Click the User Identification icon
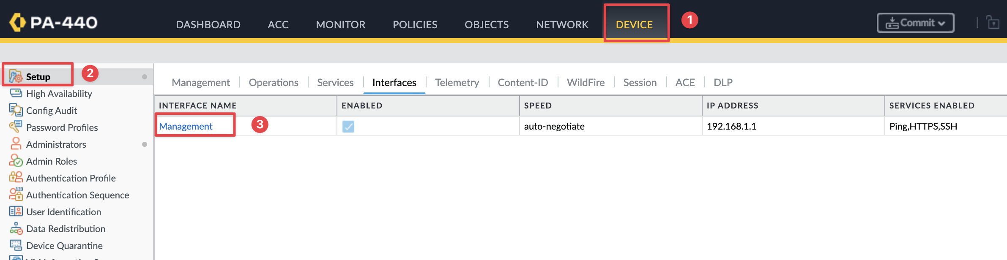1007x260 pixels. click(16, 211)
